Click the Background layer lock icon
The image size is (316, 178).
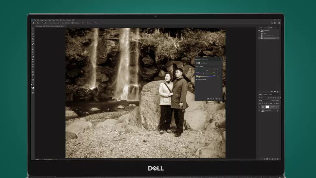(278, 111)
